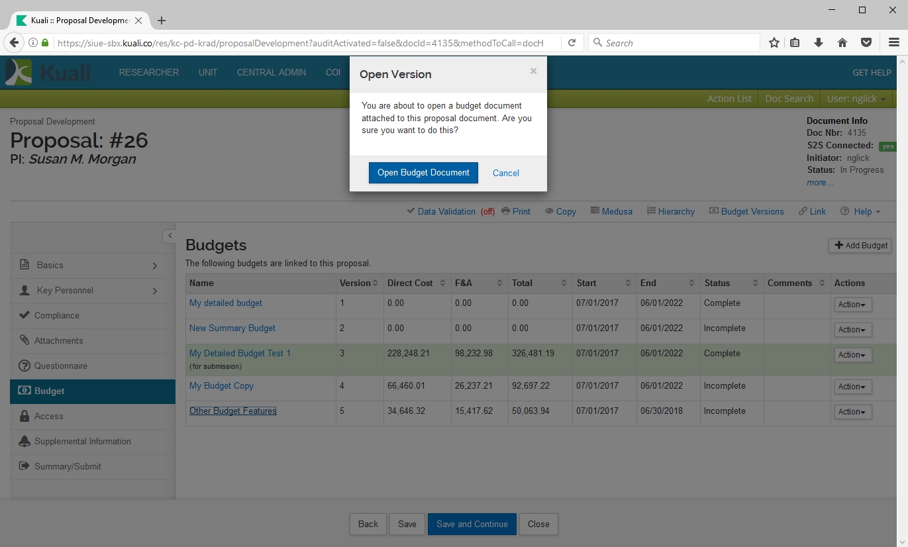Collapse the left sidebar navigation panel
908x547 pixels.
pyautogui.click(x=170, y=236)
